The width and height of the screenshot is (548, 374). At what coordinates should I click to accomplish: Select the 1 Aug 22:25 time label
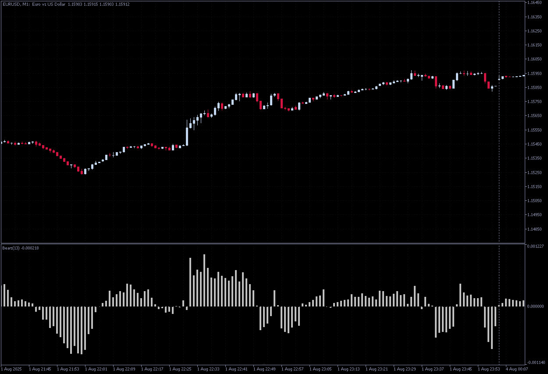(180, 369)
